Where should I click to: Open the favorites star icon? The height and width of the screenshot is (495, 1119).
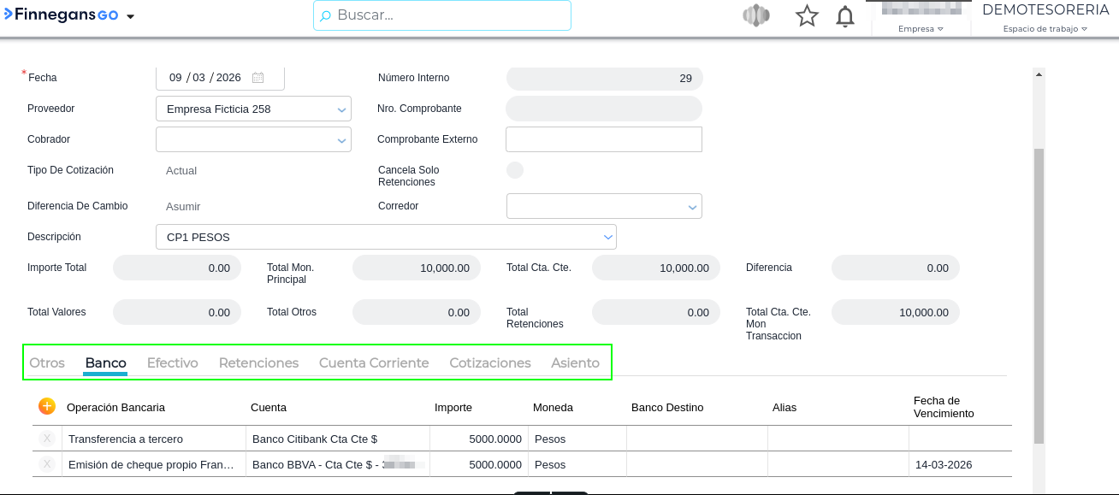pos(807,16)
